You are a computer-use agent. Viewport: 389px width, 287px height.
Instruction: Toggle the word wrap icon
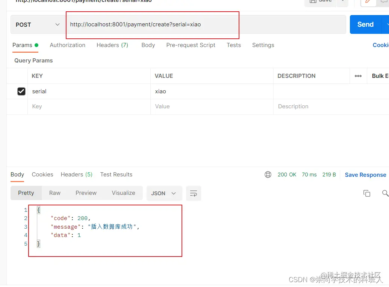[194, 193]
